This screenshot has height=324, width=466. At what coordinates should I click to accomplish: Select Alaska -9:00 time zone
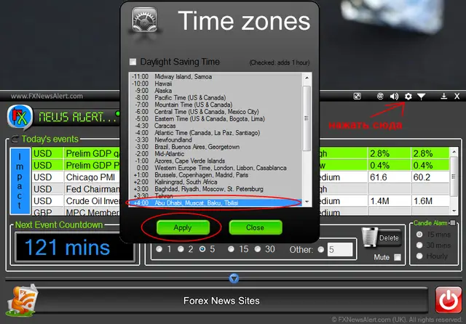tap(216, 91)
